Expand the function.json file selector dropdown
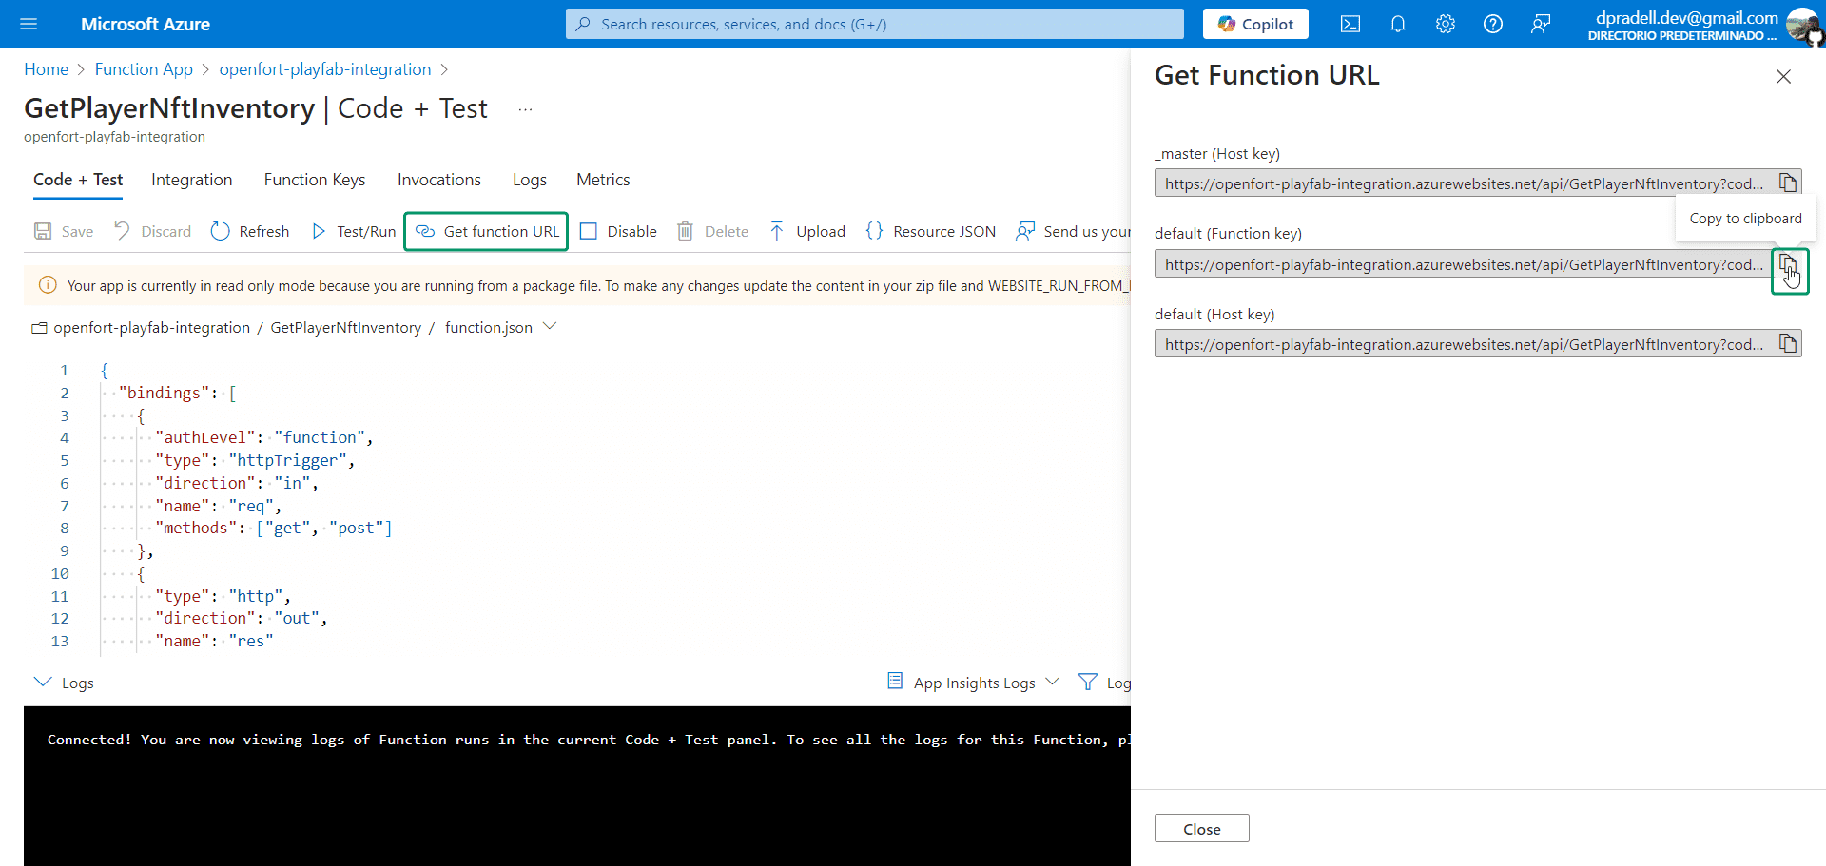The image size is (1826, 866). [x=550, y=326]
